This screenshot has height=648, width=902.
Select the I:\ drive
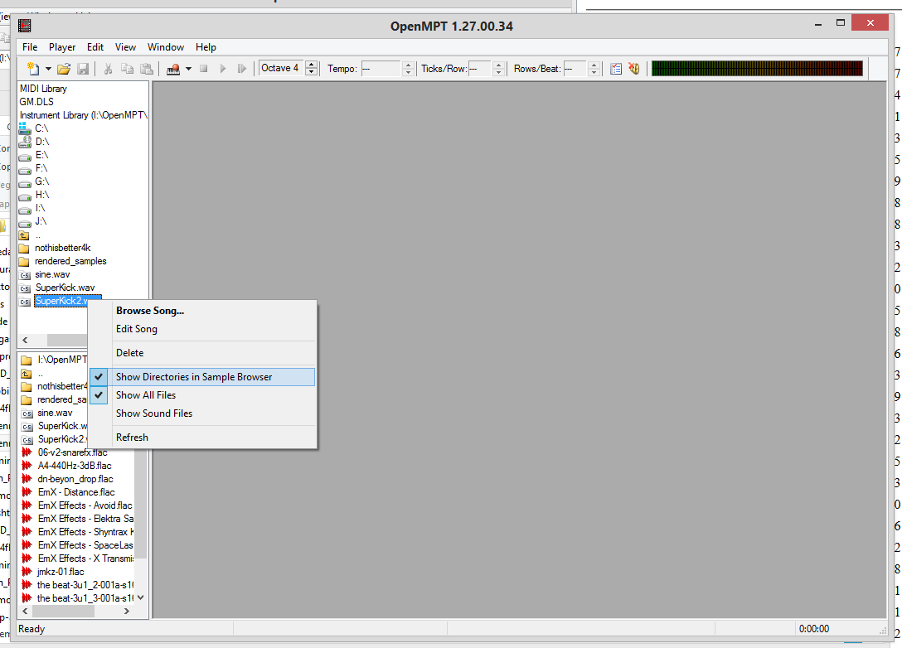(40, 207)
